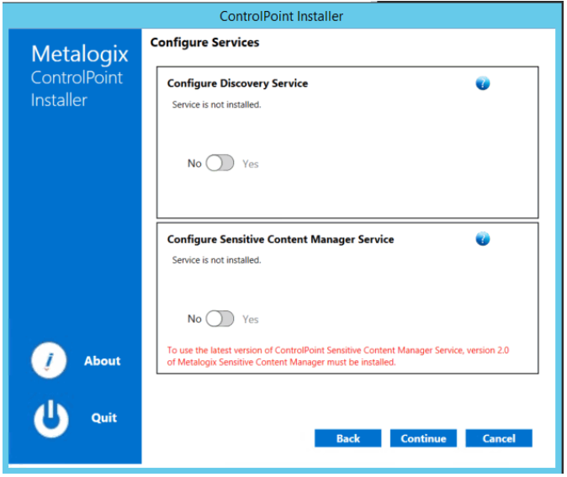The image size is (567, 477).
Task: Open help for Configure Discovery Service
Action: (x=482, y=83)
